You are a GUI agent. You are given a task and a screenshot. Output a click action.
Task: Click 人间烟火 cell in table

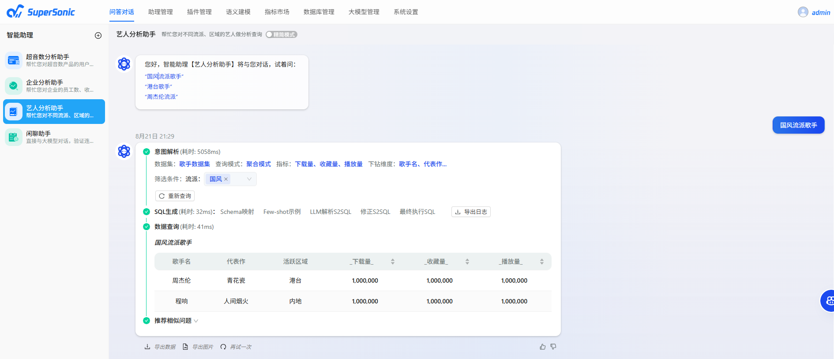(x=236, y=301)
